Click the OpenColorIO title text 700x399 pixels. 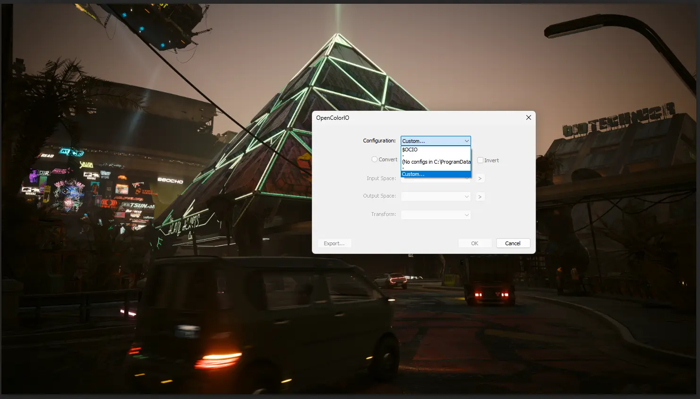(x=333, y=118)
